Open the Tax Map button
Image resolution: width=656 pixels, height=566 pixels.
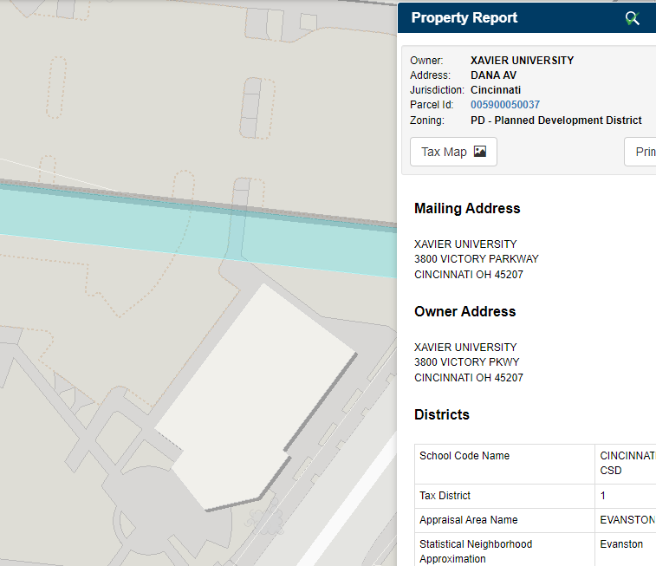(x=453, y=152)
